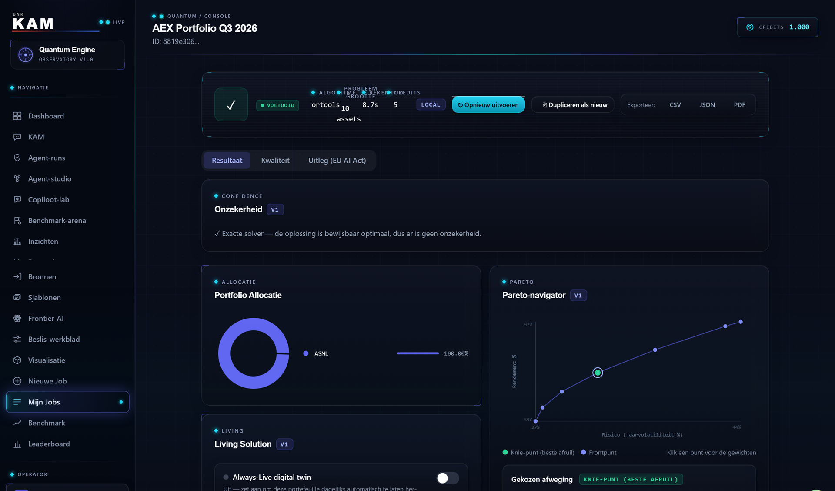Click the VOLTOOID status badge

[x=277, y=105]
